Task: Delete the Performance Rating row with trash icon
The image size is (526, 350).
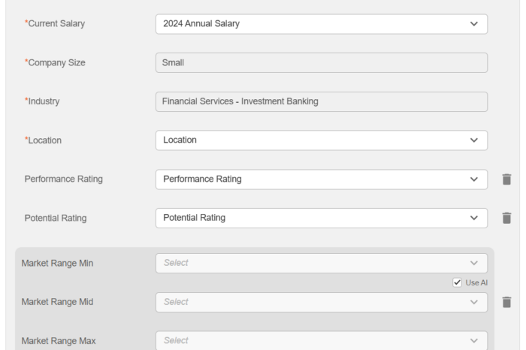Action: pos(506,180)
